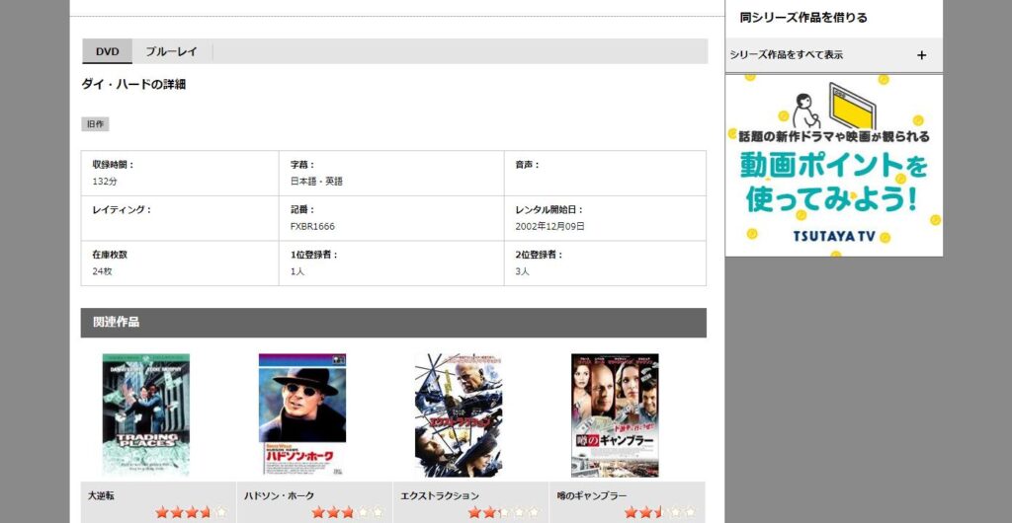Open the 噂のギャンブラー poster thumbnail

pos(615,415)
